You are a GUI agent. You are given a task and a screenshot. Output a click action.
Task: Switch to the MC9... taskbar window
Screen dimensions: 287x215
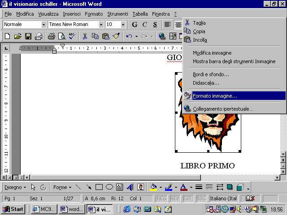tap(44, 209)
